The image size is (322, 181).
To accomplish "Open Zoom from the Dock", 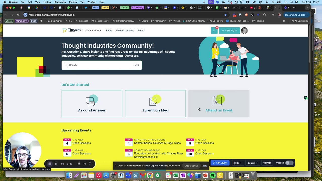I will [128, 175].
